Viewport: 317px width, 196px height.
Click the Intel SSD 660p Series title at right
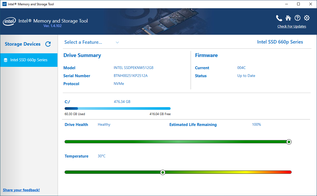click(280, 42)
